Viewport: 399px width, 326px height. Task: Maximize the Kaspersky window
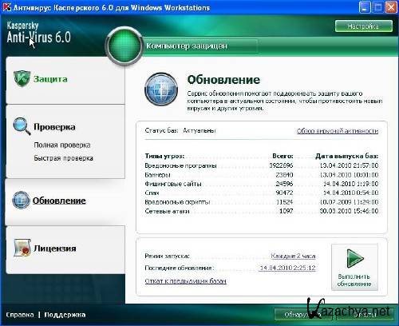pyautogui.click(x=378, y=7)
